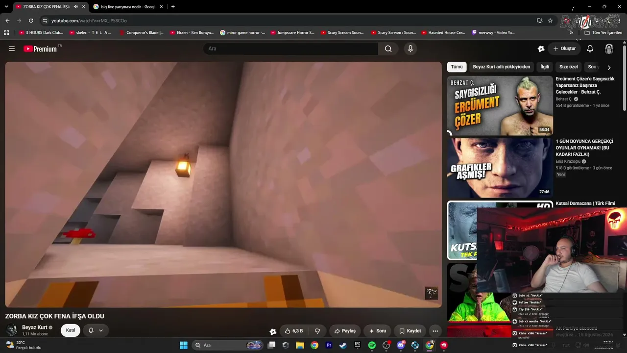The image size is (627, 353).
Task: Open the Beyaz Kurt channel name link
Action: [x=35, y=328]
